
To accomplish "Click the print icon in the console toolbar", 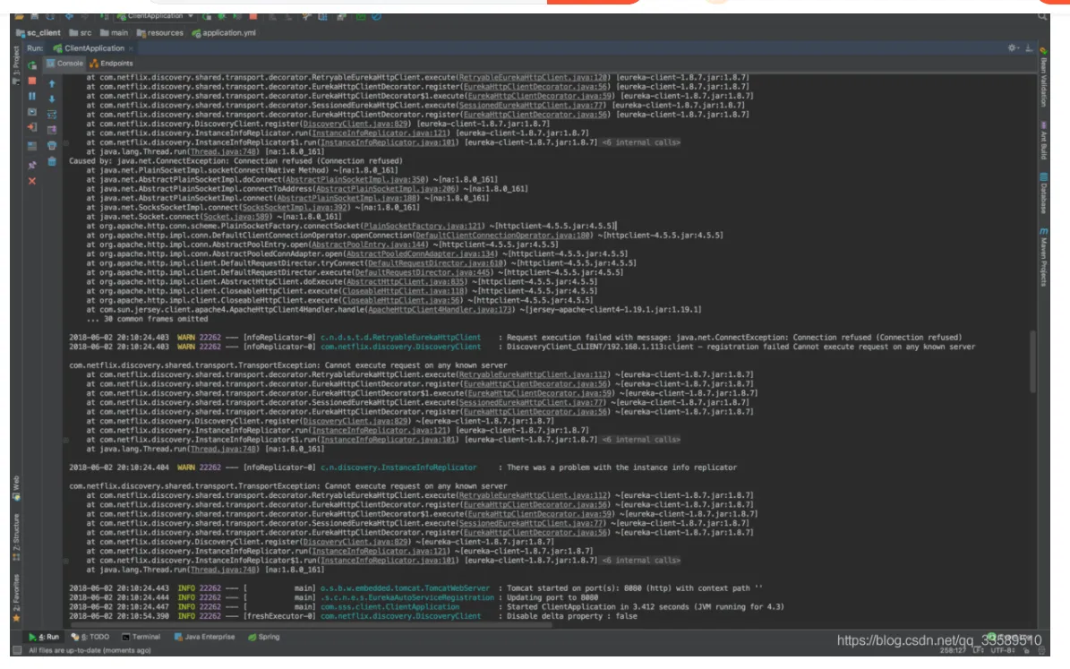I will [52, 145].
